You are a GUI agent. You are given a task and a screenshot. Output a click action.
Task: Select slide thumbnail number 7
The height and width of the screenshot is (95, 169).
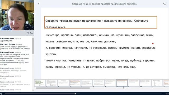coord(110,83)
